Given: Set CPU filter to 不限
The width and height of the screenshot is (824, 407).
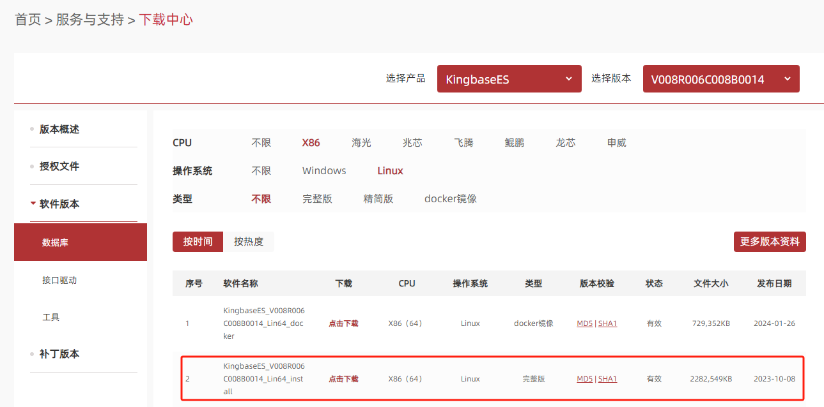Looking at the screenshot, I should click(261, 143).
